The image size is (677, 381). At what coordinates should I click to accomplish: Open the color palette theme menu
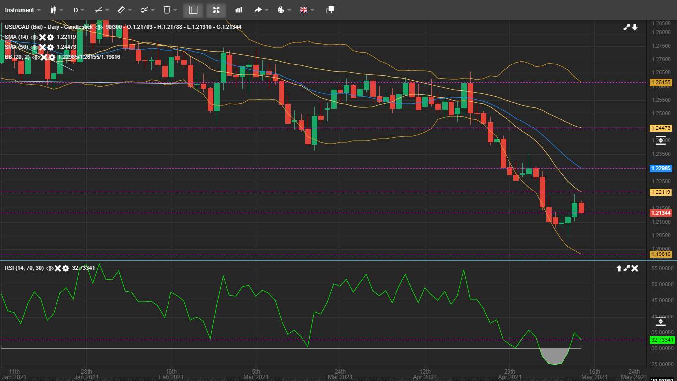(283, 10)
